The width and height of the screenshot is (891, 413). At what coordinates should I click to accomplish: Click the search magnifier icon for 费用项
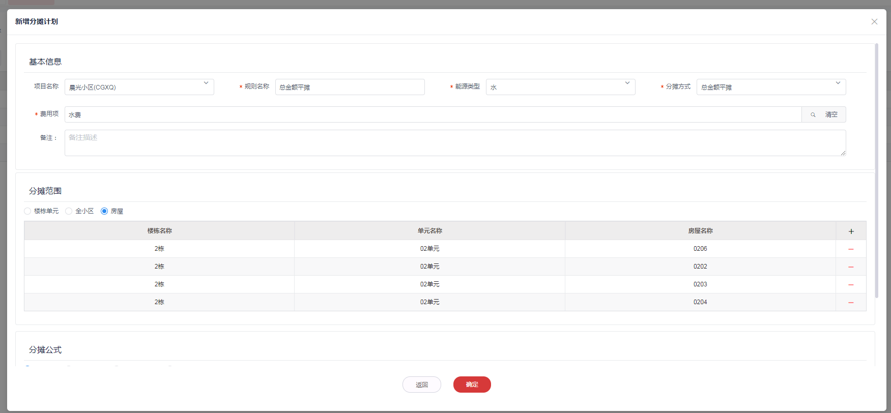tap(813, 115)
